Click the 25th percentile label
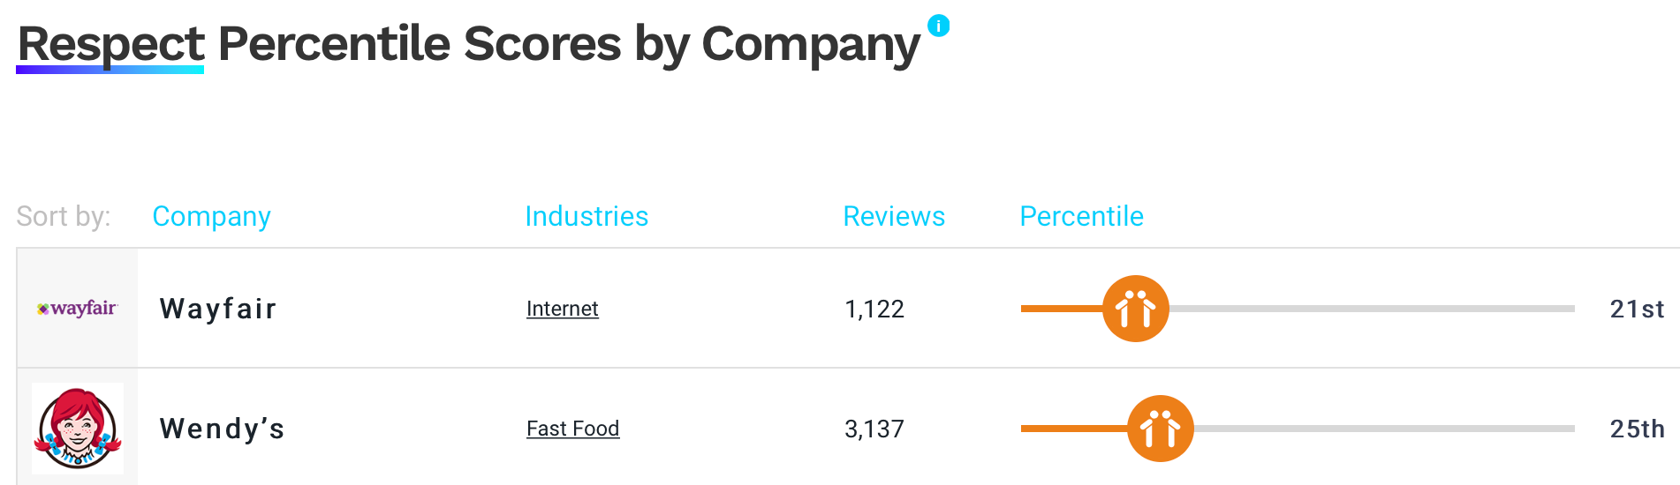1680x485 pixels. pyautogui.click(x=1637, y=429)
